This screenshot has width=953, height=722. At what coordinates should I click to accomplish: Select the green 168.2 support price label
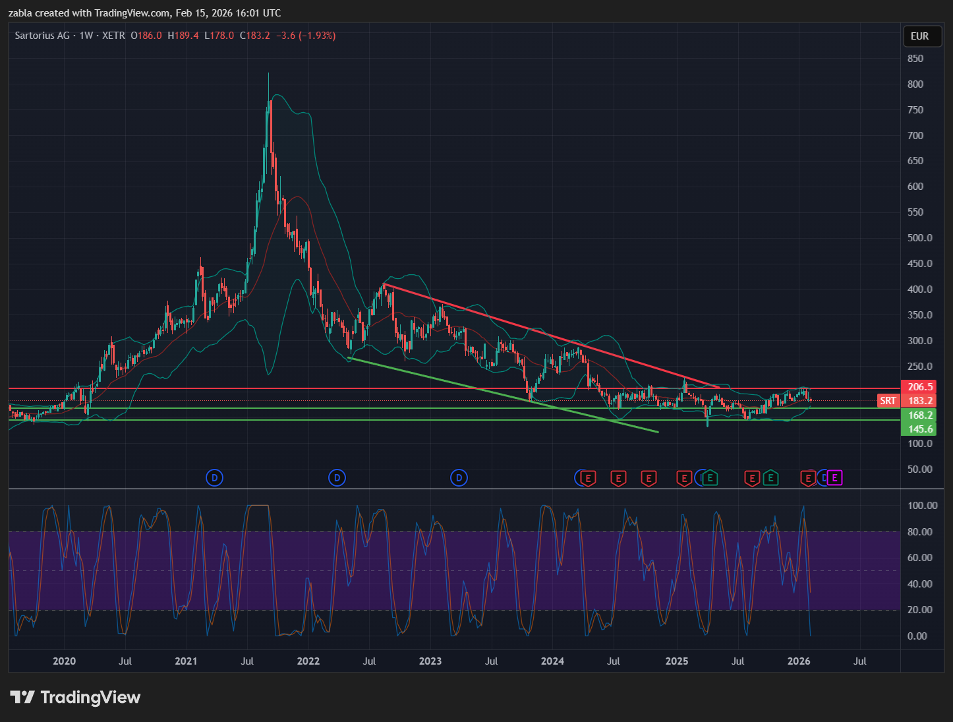point(920,415)
